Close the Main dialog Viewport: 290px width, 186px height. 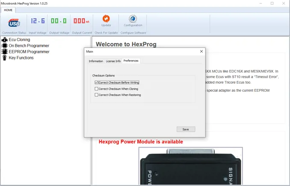[x=201, y=52]
